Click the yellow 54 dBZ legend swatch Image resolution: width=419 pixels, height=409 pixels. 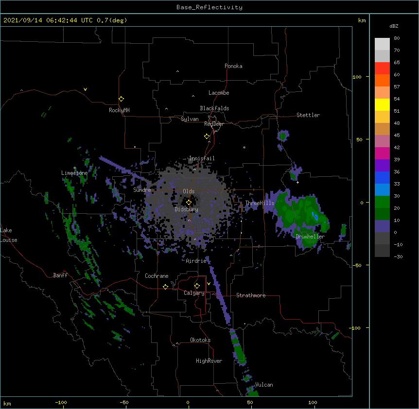[382, 104]
